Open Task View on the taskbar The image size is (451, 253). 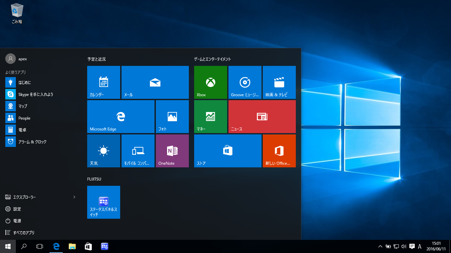pos(40,246)
